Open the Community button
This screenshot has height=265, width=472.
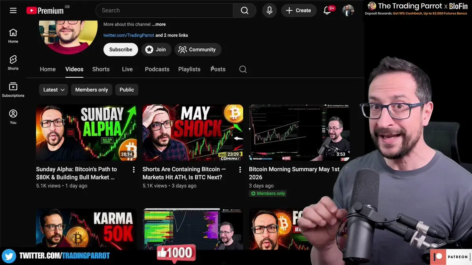pyautogui.click(x=198, y=49)
